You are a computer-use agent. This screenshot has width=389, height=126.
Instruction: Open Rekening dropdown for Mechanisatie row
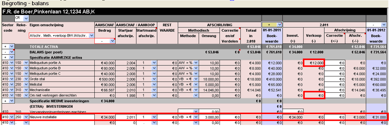(26, 90)
